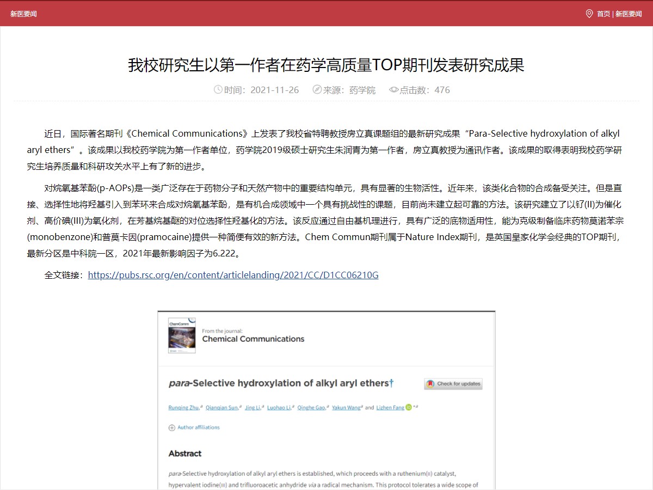Click author name Yakun Wang
The image size is (653, 490).
[x=346, y=407]
